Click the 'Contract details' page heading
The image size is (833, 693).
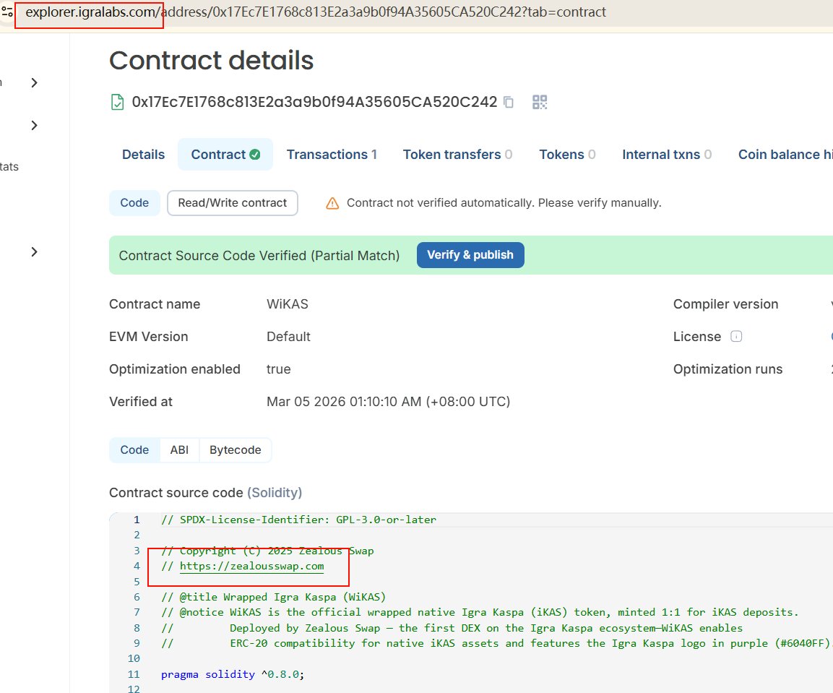212,61
